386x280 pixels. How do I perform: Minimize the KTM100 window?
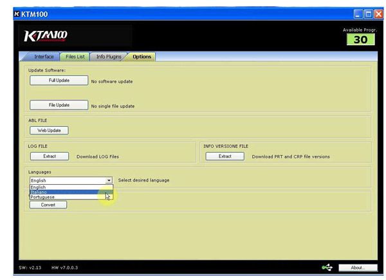coord(359,14)
